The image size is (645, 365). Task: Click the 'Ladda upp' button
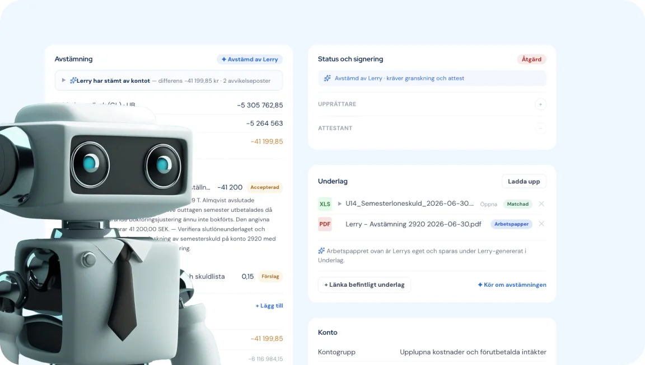coord(524,182)
